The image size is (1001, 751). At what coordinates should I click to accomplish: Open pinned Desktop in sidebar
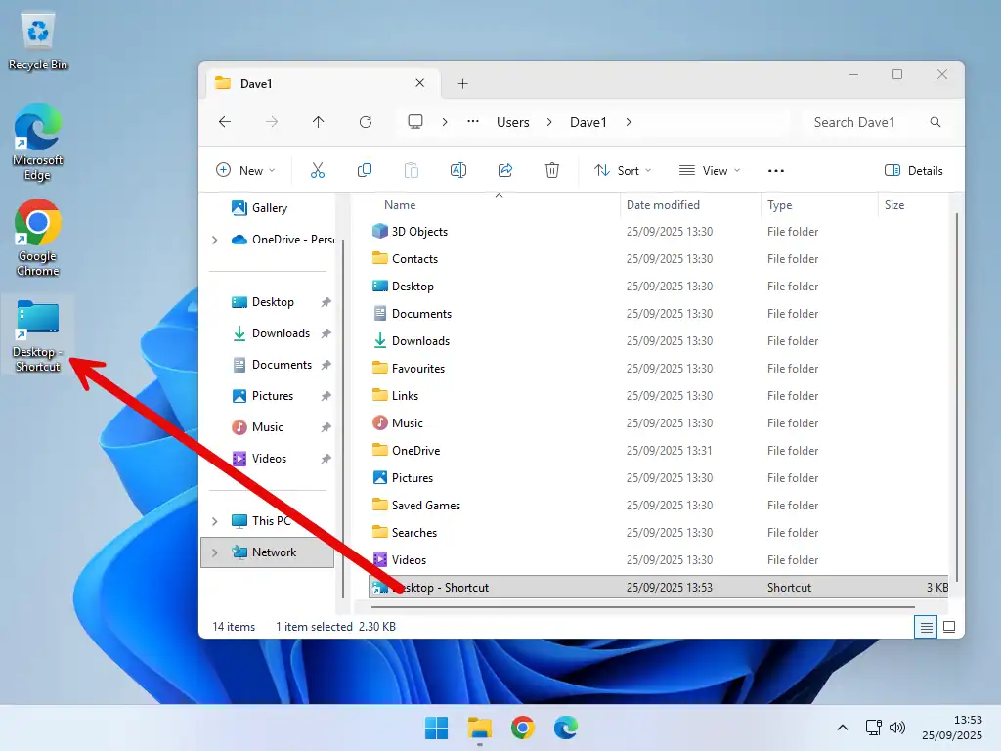click(x=274, y=302)
